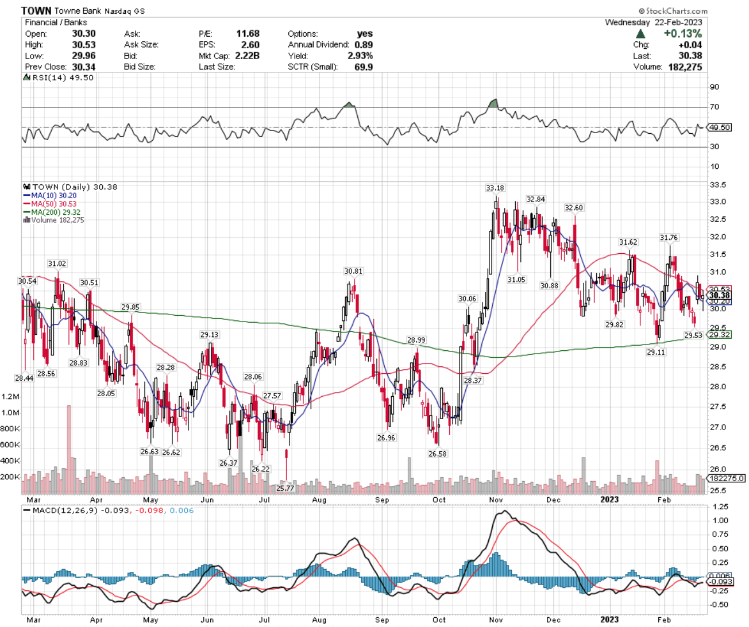Click the bold 2023 label under the MACD panel
Image resolution: width=749 pixels, height=627 pixels.
point(609,620)
